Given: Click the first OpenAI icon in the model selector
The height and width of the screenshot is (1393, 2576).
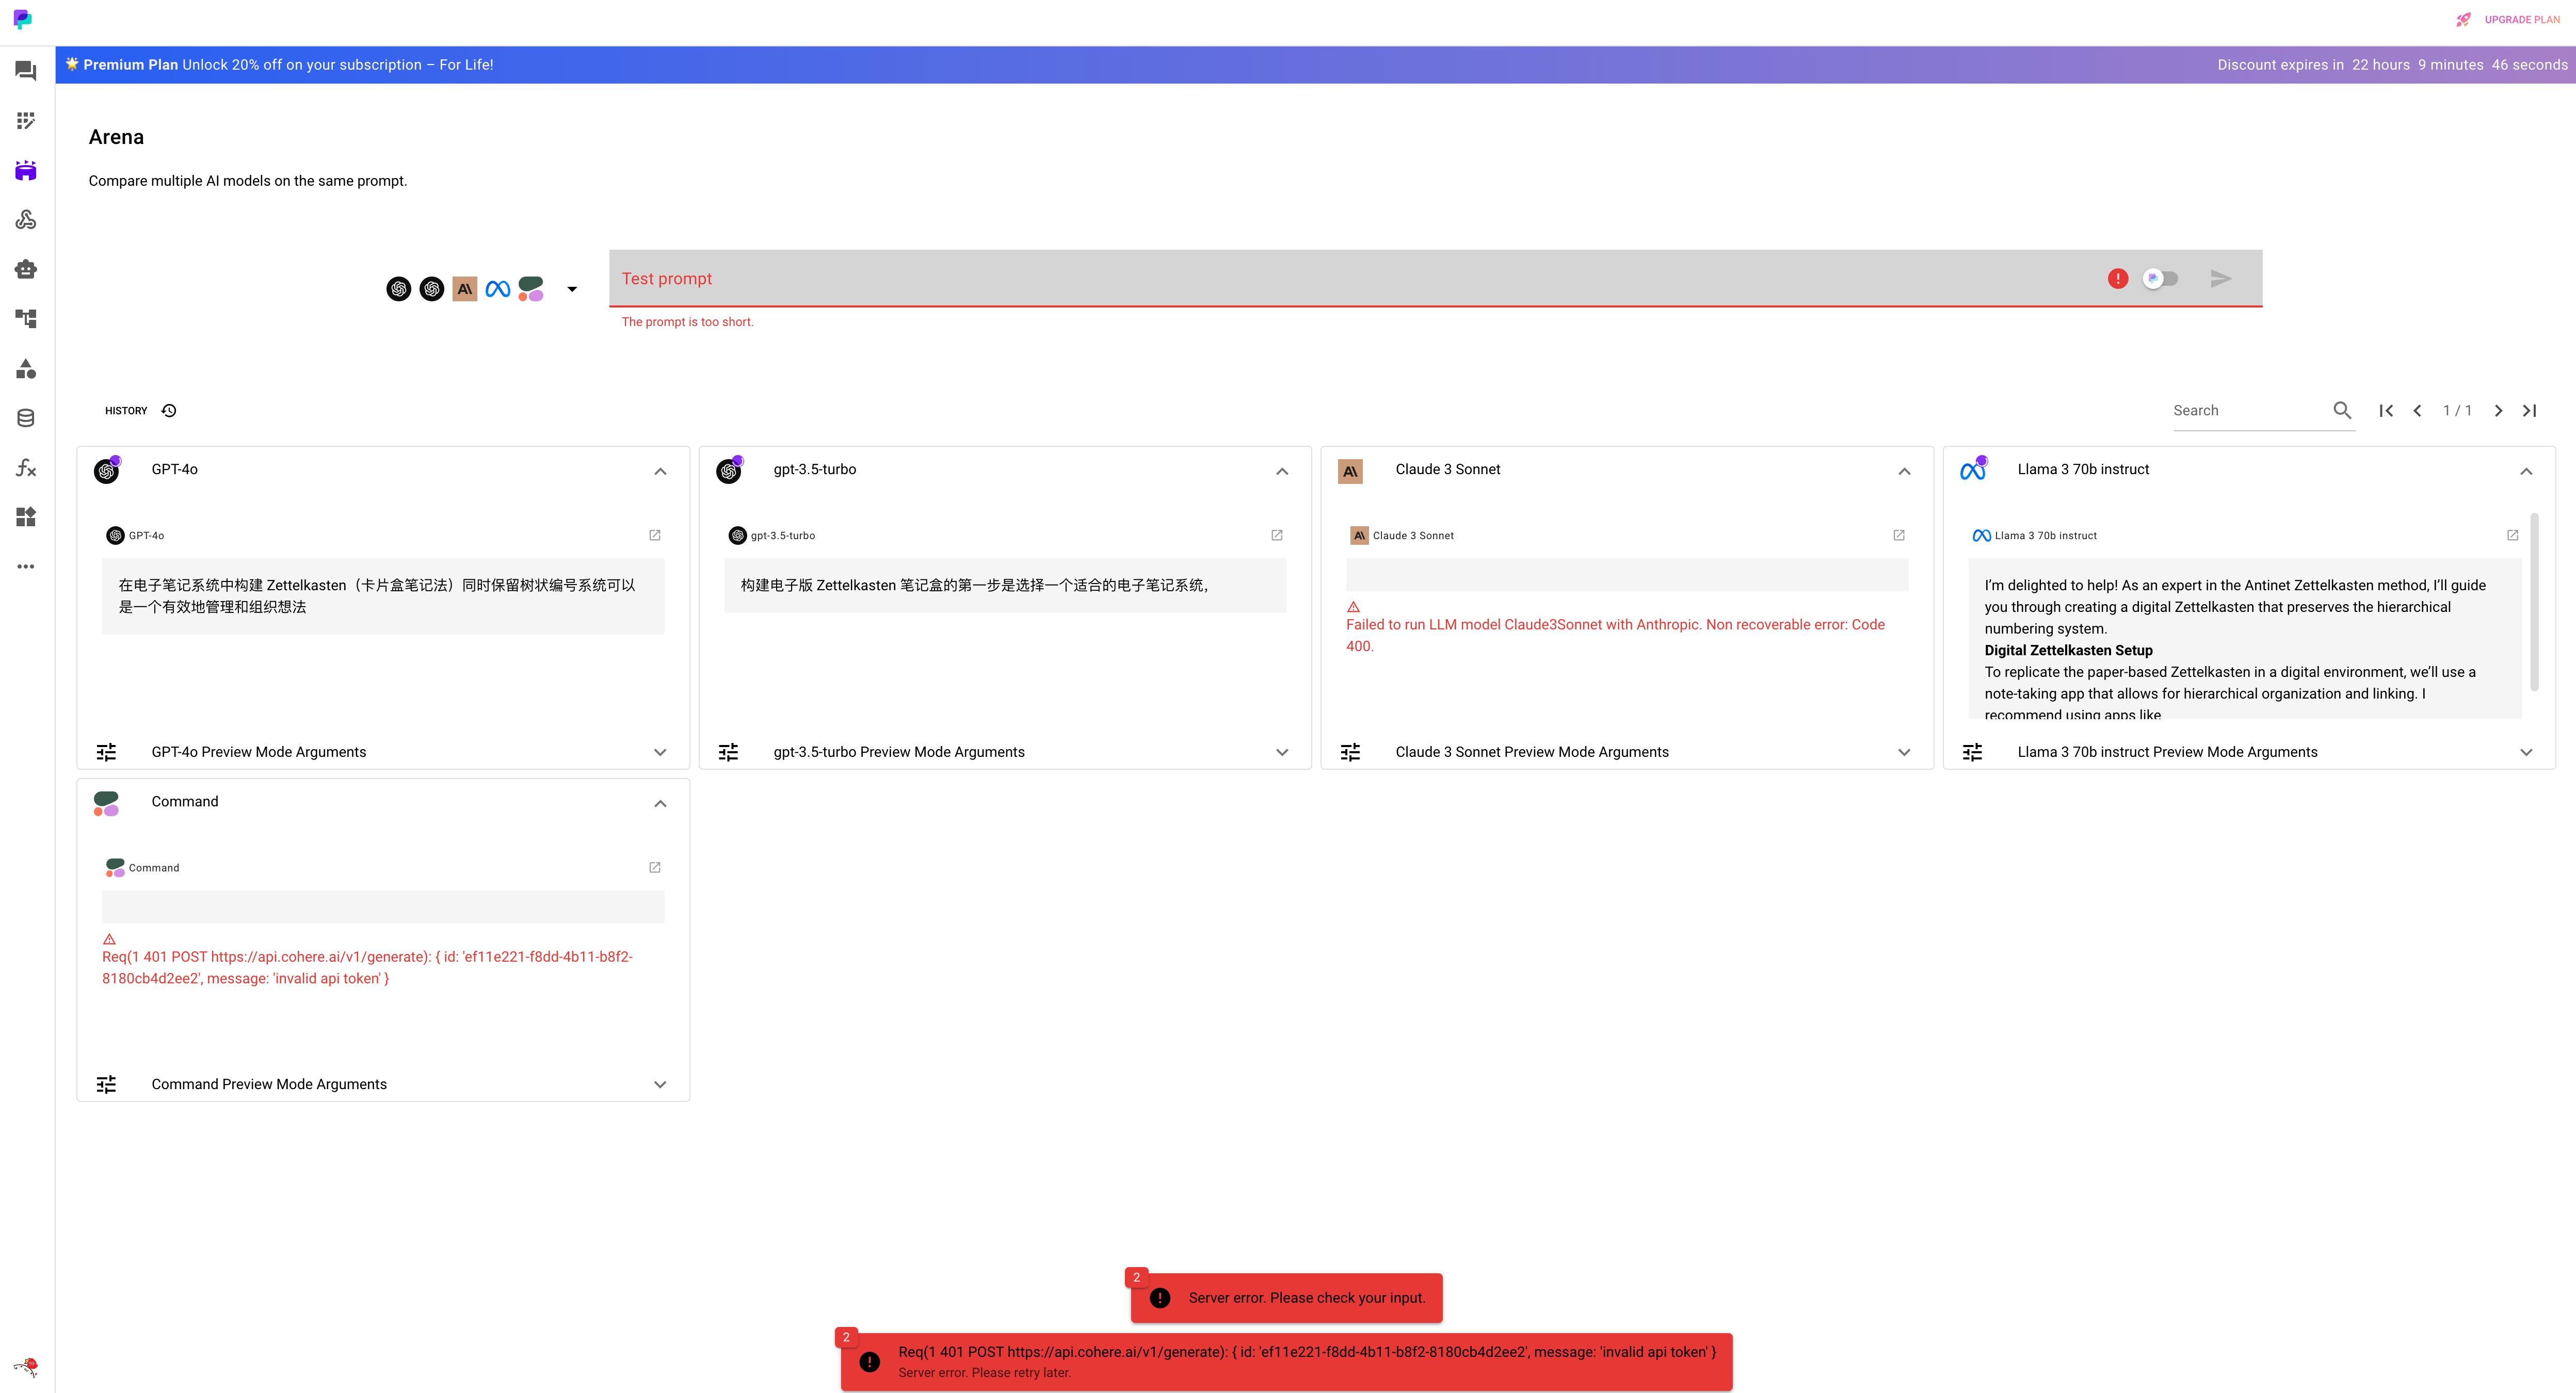Looking at the screenshot, I should [x=399, y=289].
